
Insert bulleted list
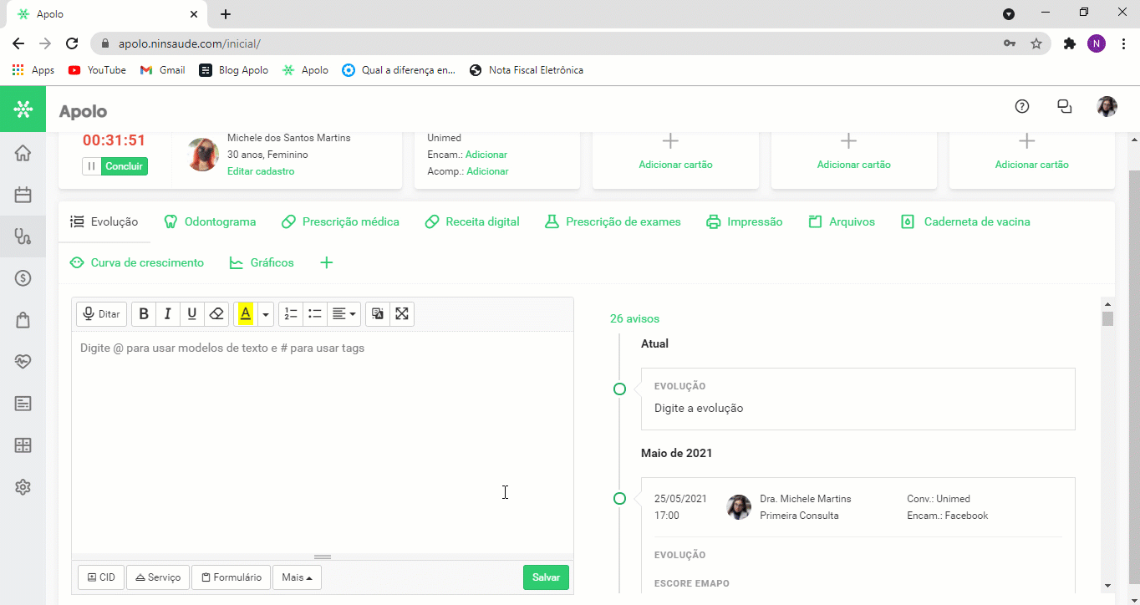(x=315, y=314)
